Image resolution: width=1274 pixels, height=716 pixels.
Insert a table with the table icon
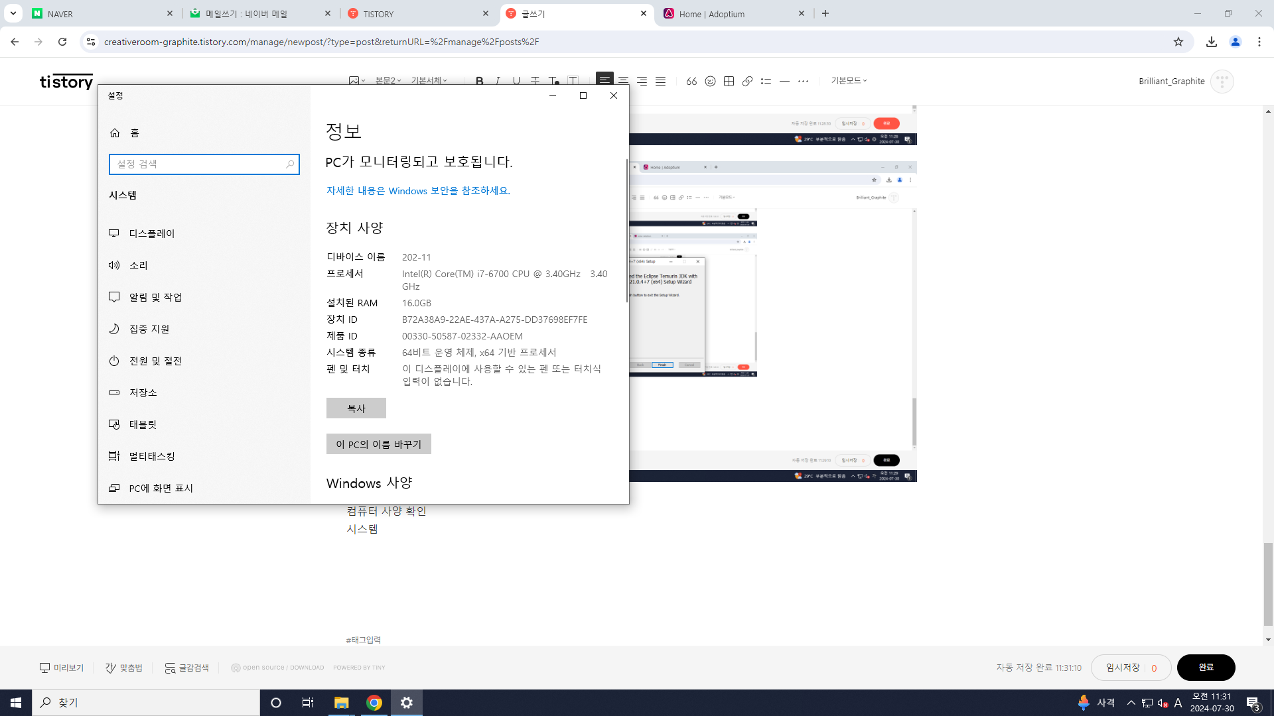729,81
